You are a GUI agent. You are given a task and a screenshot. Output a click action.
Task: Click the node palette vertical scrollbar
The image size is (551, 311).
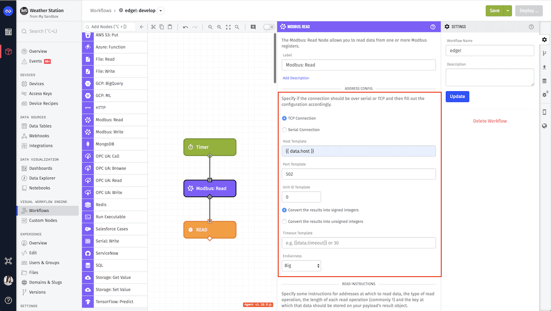(x=275, y=57)
